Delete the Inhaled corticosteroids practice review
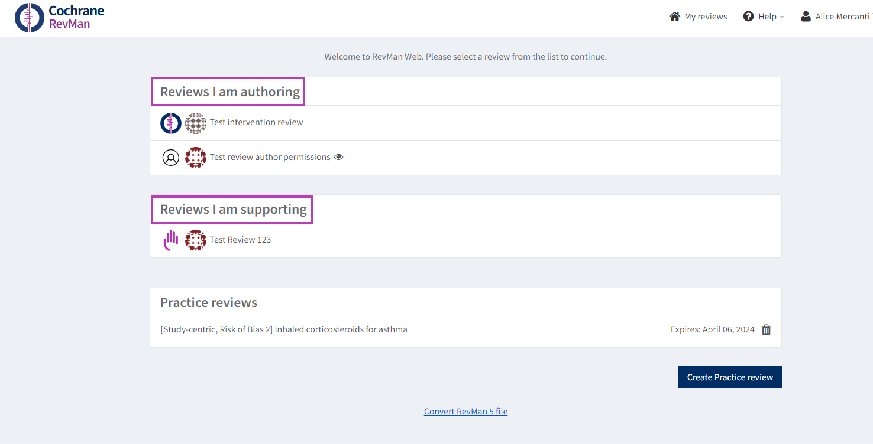This screenshot has height=444, width=873. pyautogui.click(x=766, y=330)
